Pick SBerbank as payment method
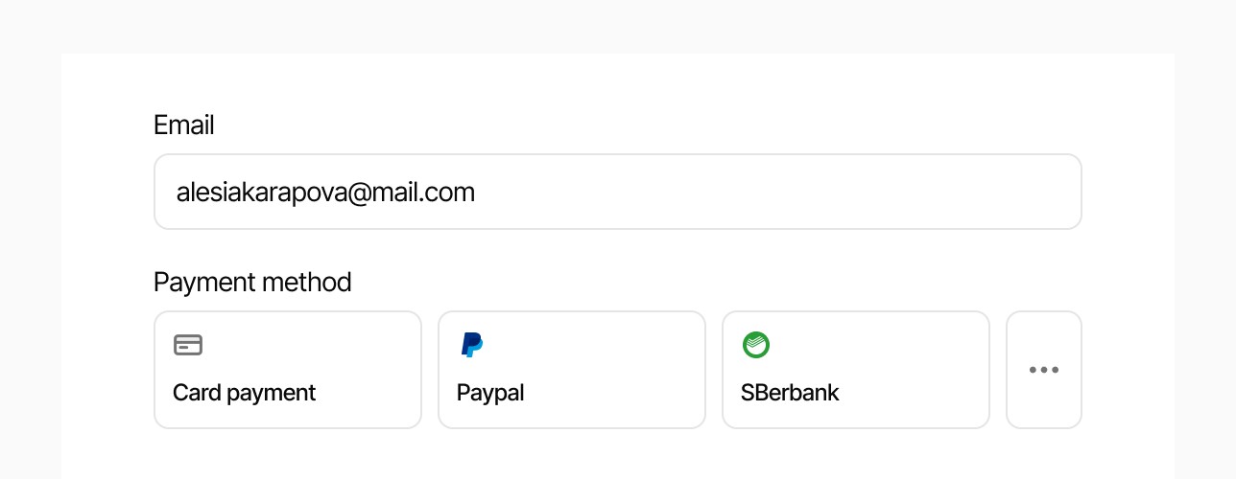Viewport: 1236px width, 479px height. pos(855,370)
